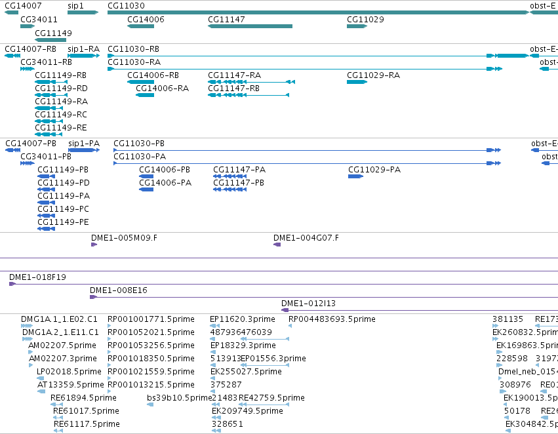Image resolution: width=558 pixels, height=434 pixels.
Task: Click the CG14006 gene label
Action: 146,20
